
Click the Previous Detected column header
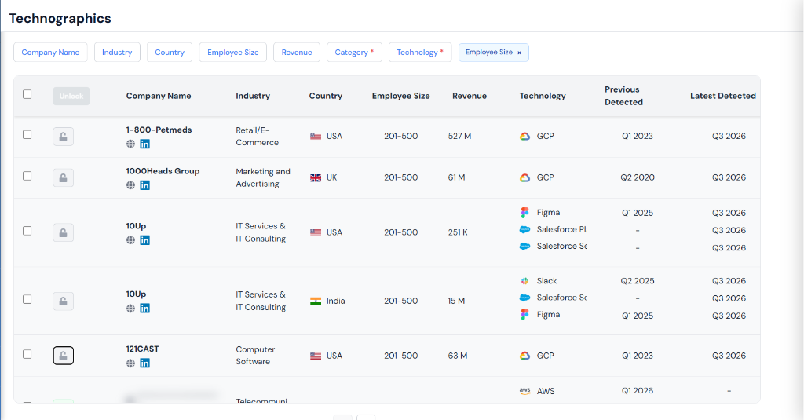pyautogui.click(x=623, y=96)
